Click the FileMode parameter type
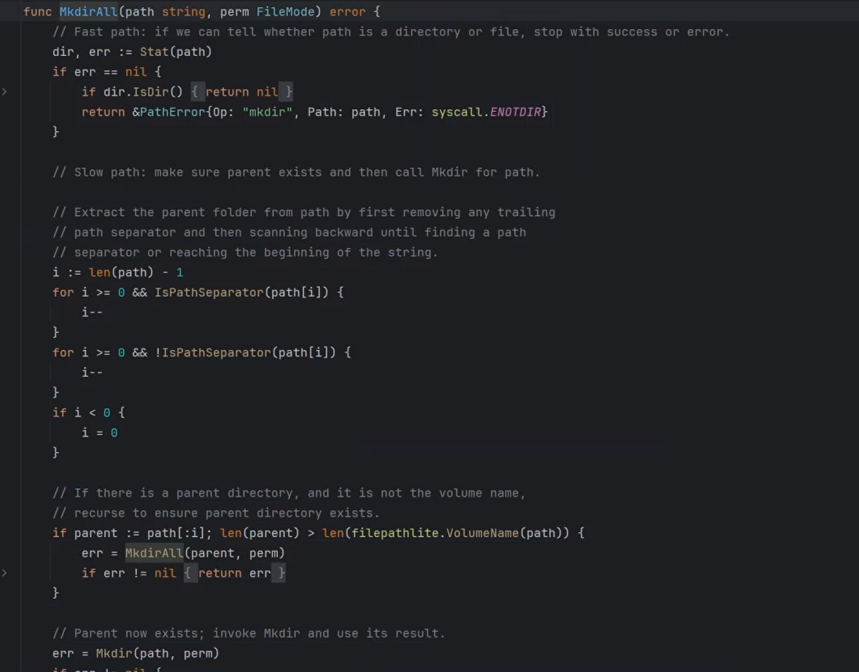The image size is (859, 672). click(x=285, y=12)
